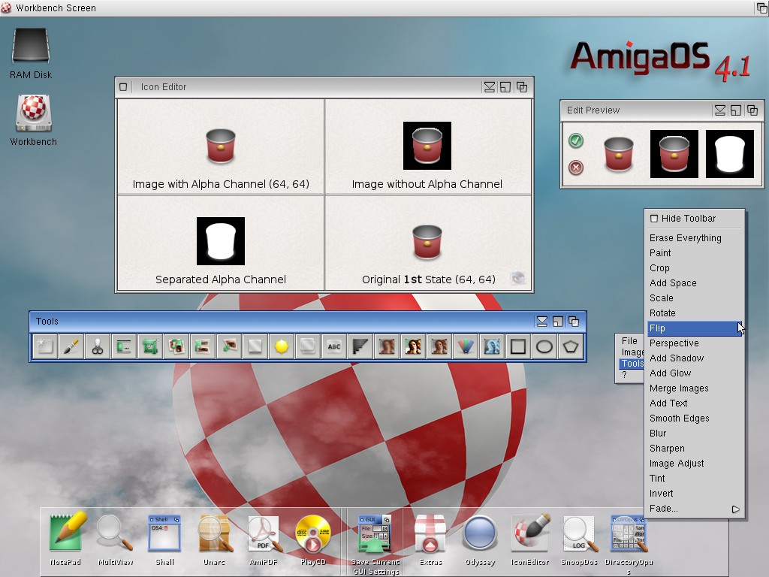Choose Flip from the Tools menu
This screenshot has height=577, width=769.
657,328
